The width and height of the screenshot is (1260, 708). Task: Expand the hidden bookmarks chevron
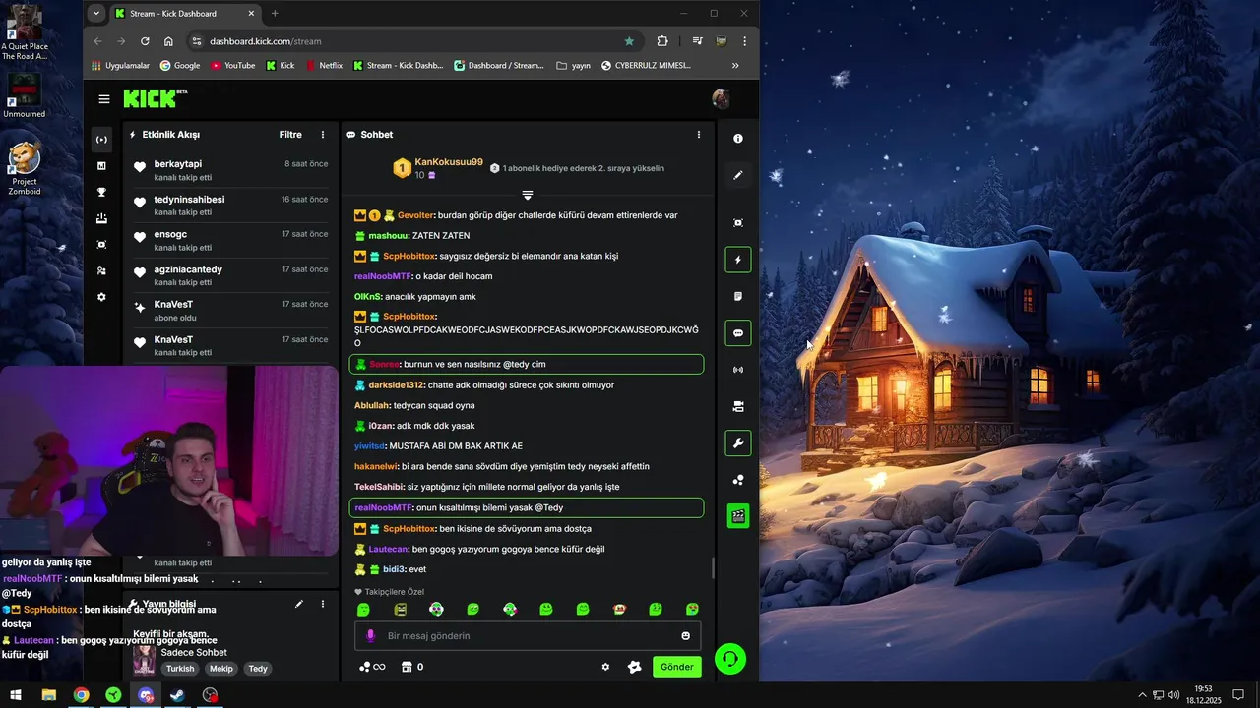click(x=735, y=66)
